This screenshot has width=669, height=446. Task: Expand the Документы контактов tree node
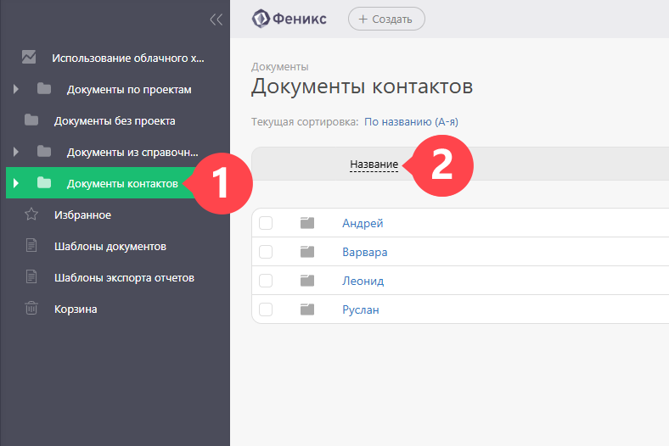(x=16, y=183)
